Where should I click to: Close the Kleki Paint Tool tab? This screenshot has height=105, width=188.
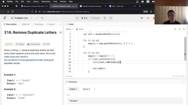click(x=135, y=6)
